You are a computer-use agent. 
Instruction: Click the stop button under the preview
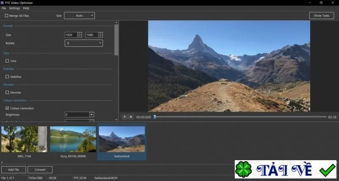point(131,117)
